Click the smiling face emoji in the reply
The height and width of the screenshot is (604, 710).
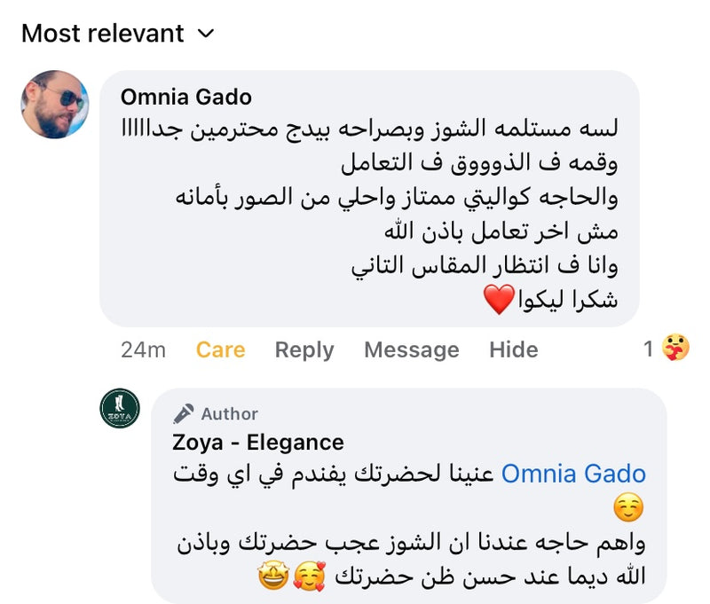(628, 508)
